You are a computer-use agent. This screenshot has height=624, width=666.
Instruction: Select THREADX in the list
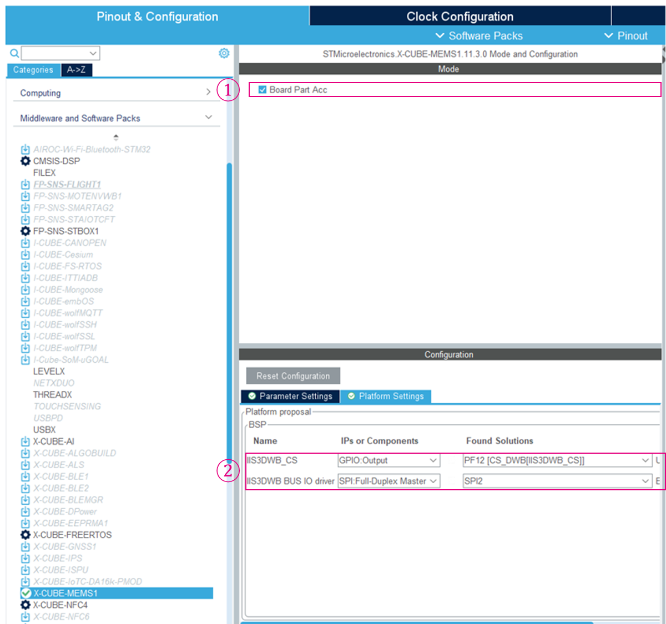[52, 394]
